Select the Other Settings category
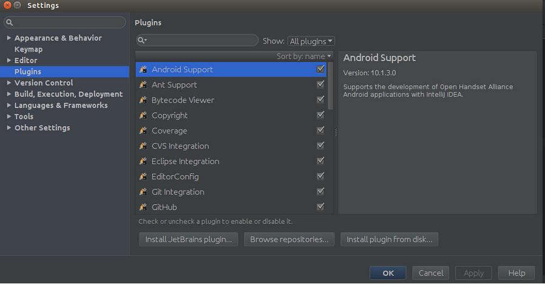Screen dimensions: 545x284 [42, 128]
